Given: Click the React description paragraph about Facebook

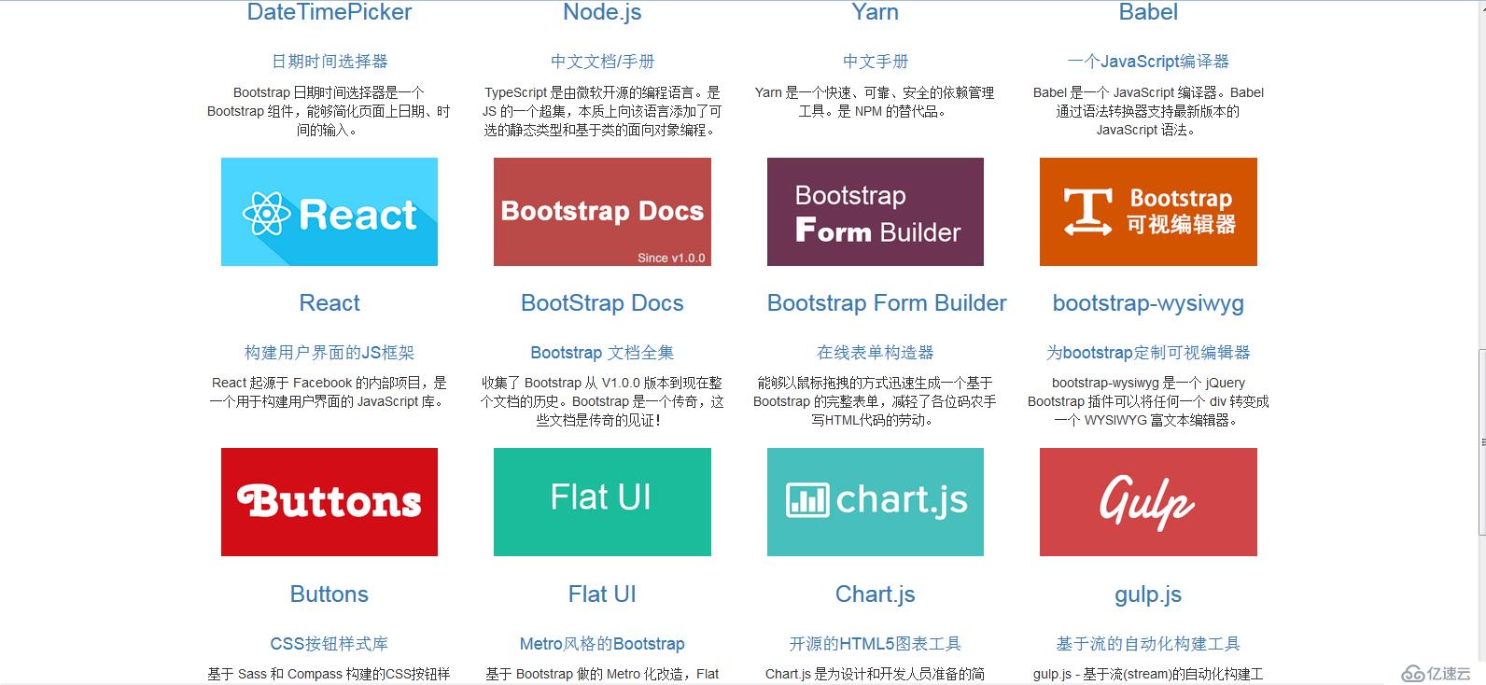Looking at the screenshot, I should point(329,392).
